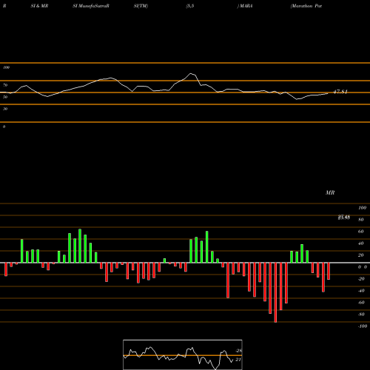Viewport: 370px width, 370px height.
Task: Click the RSI line peak above the 70 level
Action: [190, 73]
